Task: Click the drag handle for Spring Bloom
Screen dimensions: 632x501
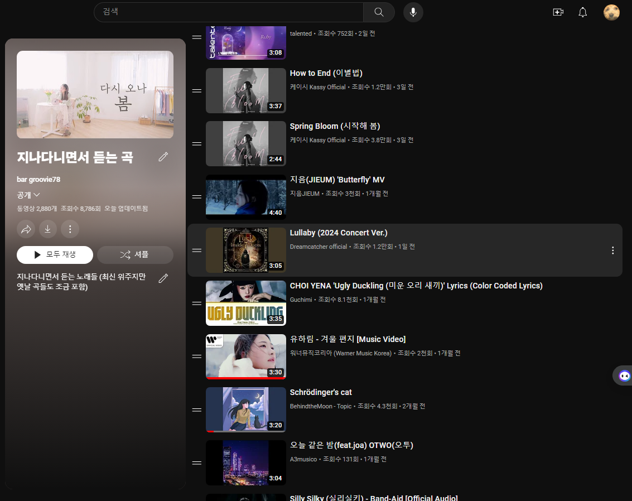Action: coord(197,143)
